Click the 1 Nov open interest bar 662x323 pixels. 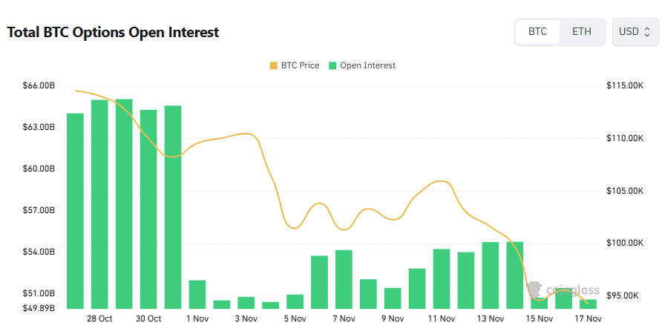pos(197,294)
